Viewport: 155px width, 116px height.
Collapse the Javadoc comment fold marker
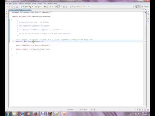pyautogui.click(x=12, y=20)
